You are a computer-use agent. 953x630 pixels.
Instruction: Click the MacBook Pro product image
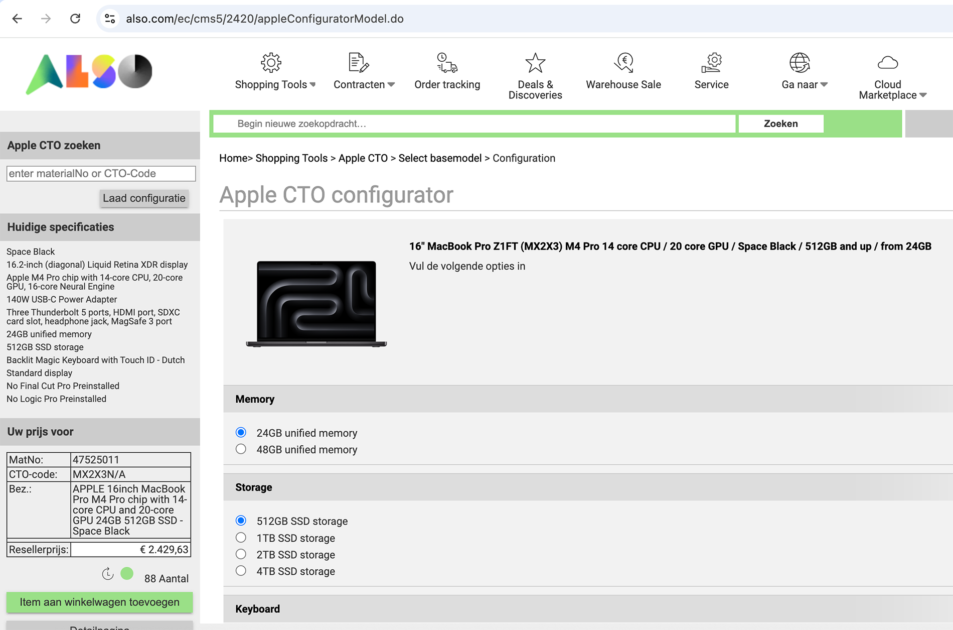[x=316, y=304]
